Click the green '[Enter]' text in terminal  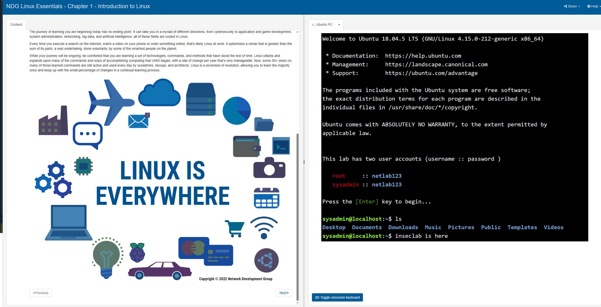point(367,202)
